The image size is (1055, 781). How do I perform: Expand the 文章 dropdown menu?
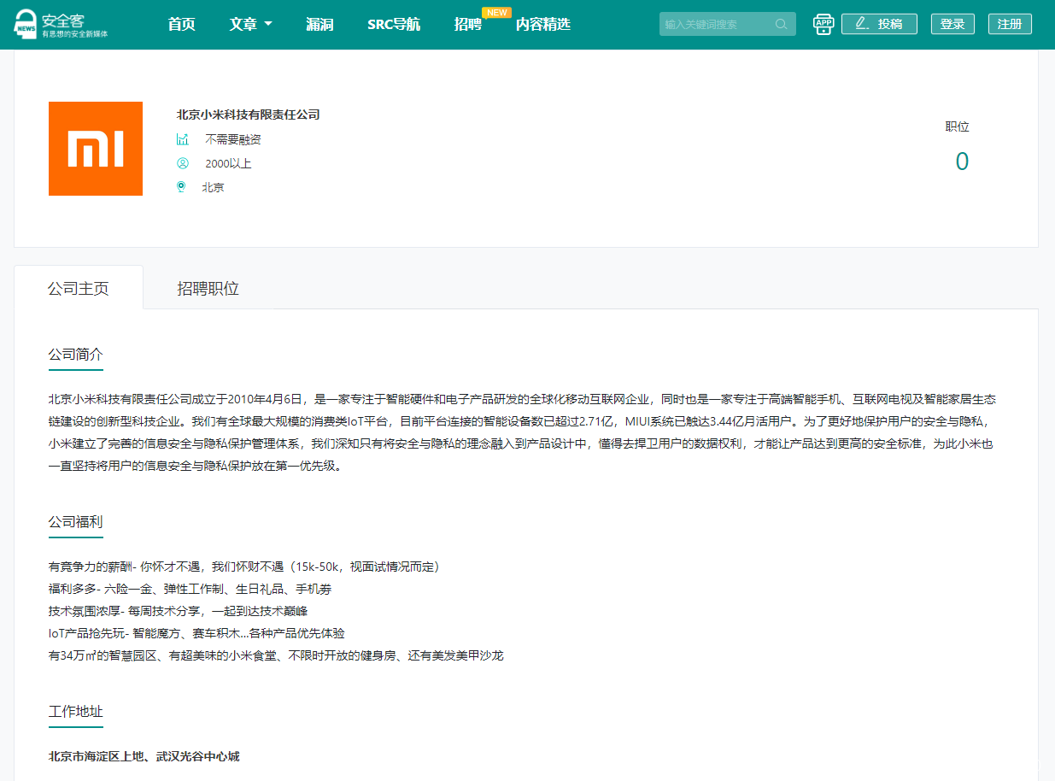pos(250,24)
